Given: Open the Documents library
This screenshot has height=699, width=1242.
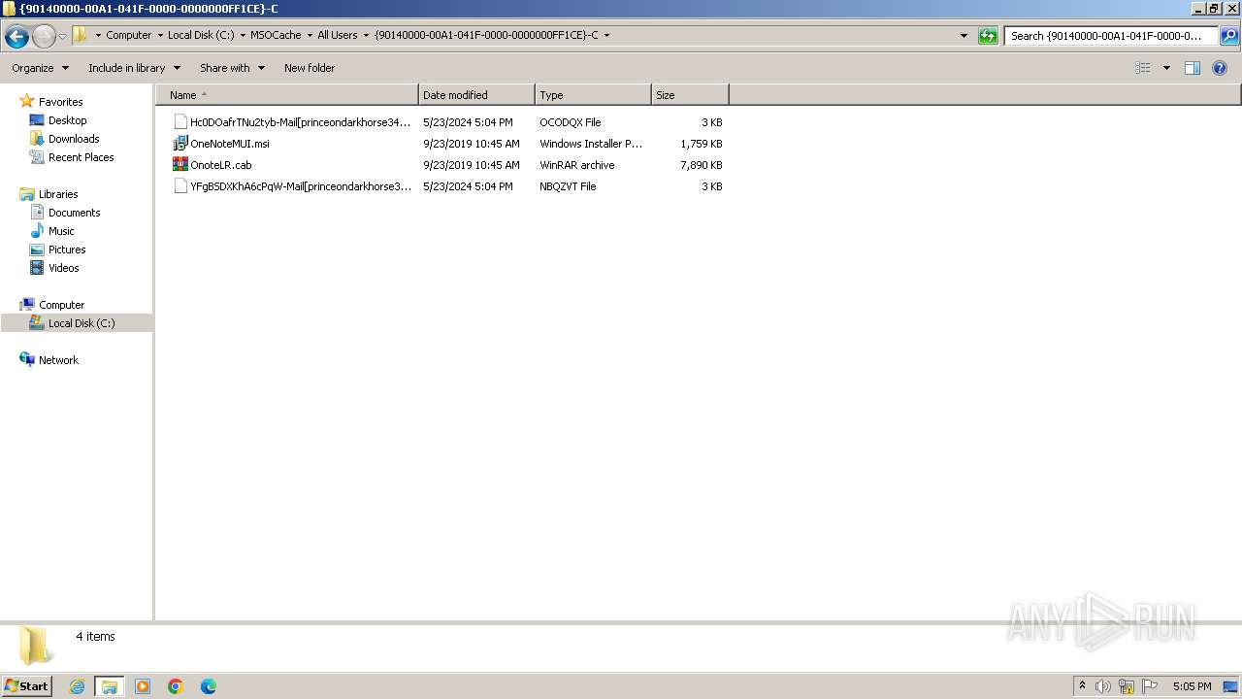Looking at the screenshot, I should [x=74, y=213].
